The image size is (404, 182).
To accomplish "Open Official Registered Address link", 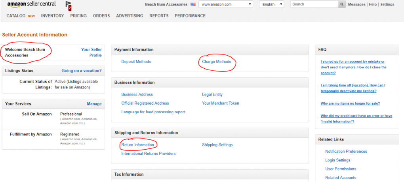I will pos(145,103).
